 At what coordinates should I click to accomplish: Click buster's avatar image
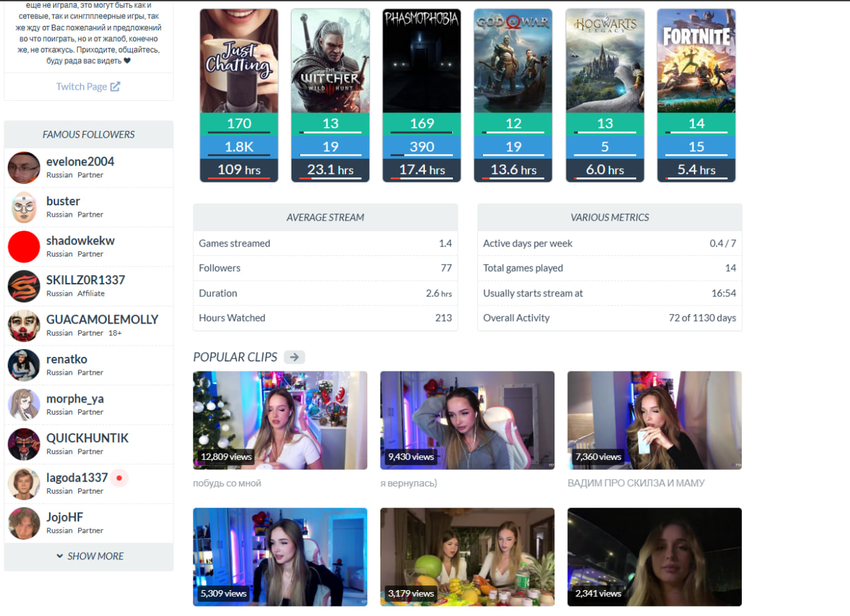24,207
